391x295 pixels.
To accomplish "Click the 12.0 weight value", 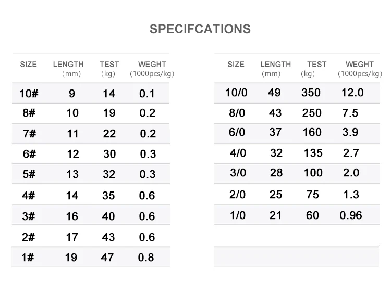I will click(352, 93).
